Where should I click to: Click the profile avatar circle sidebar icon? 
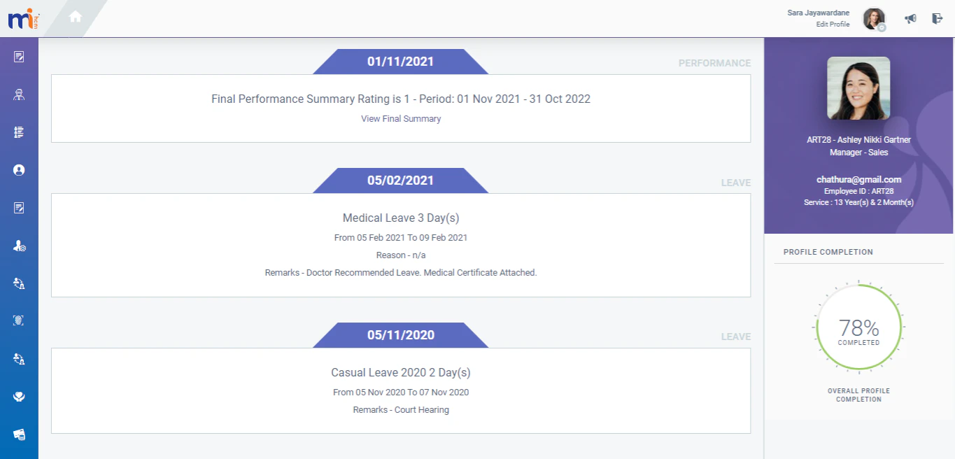tap(19, 169)
